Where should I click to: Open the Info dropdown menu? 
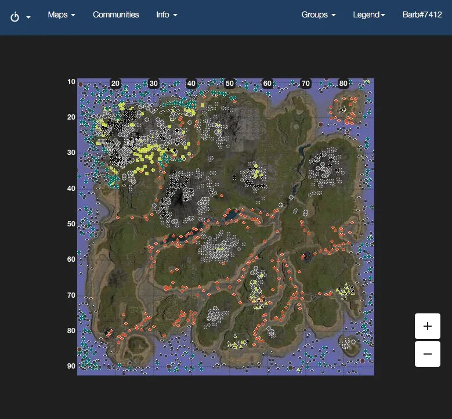pos(167,15)
